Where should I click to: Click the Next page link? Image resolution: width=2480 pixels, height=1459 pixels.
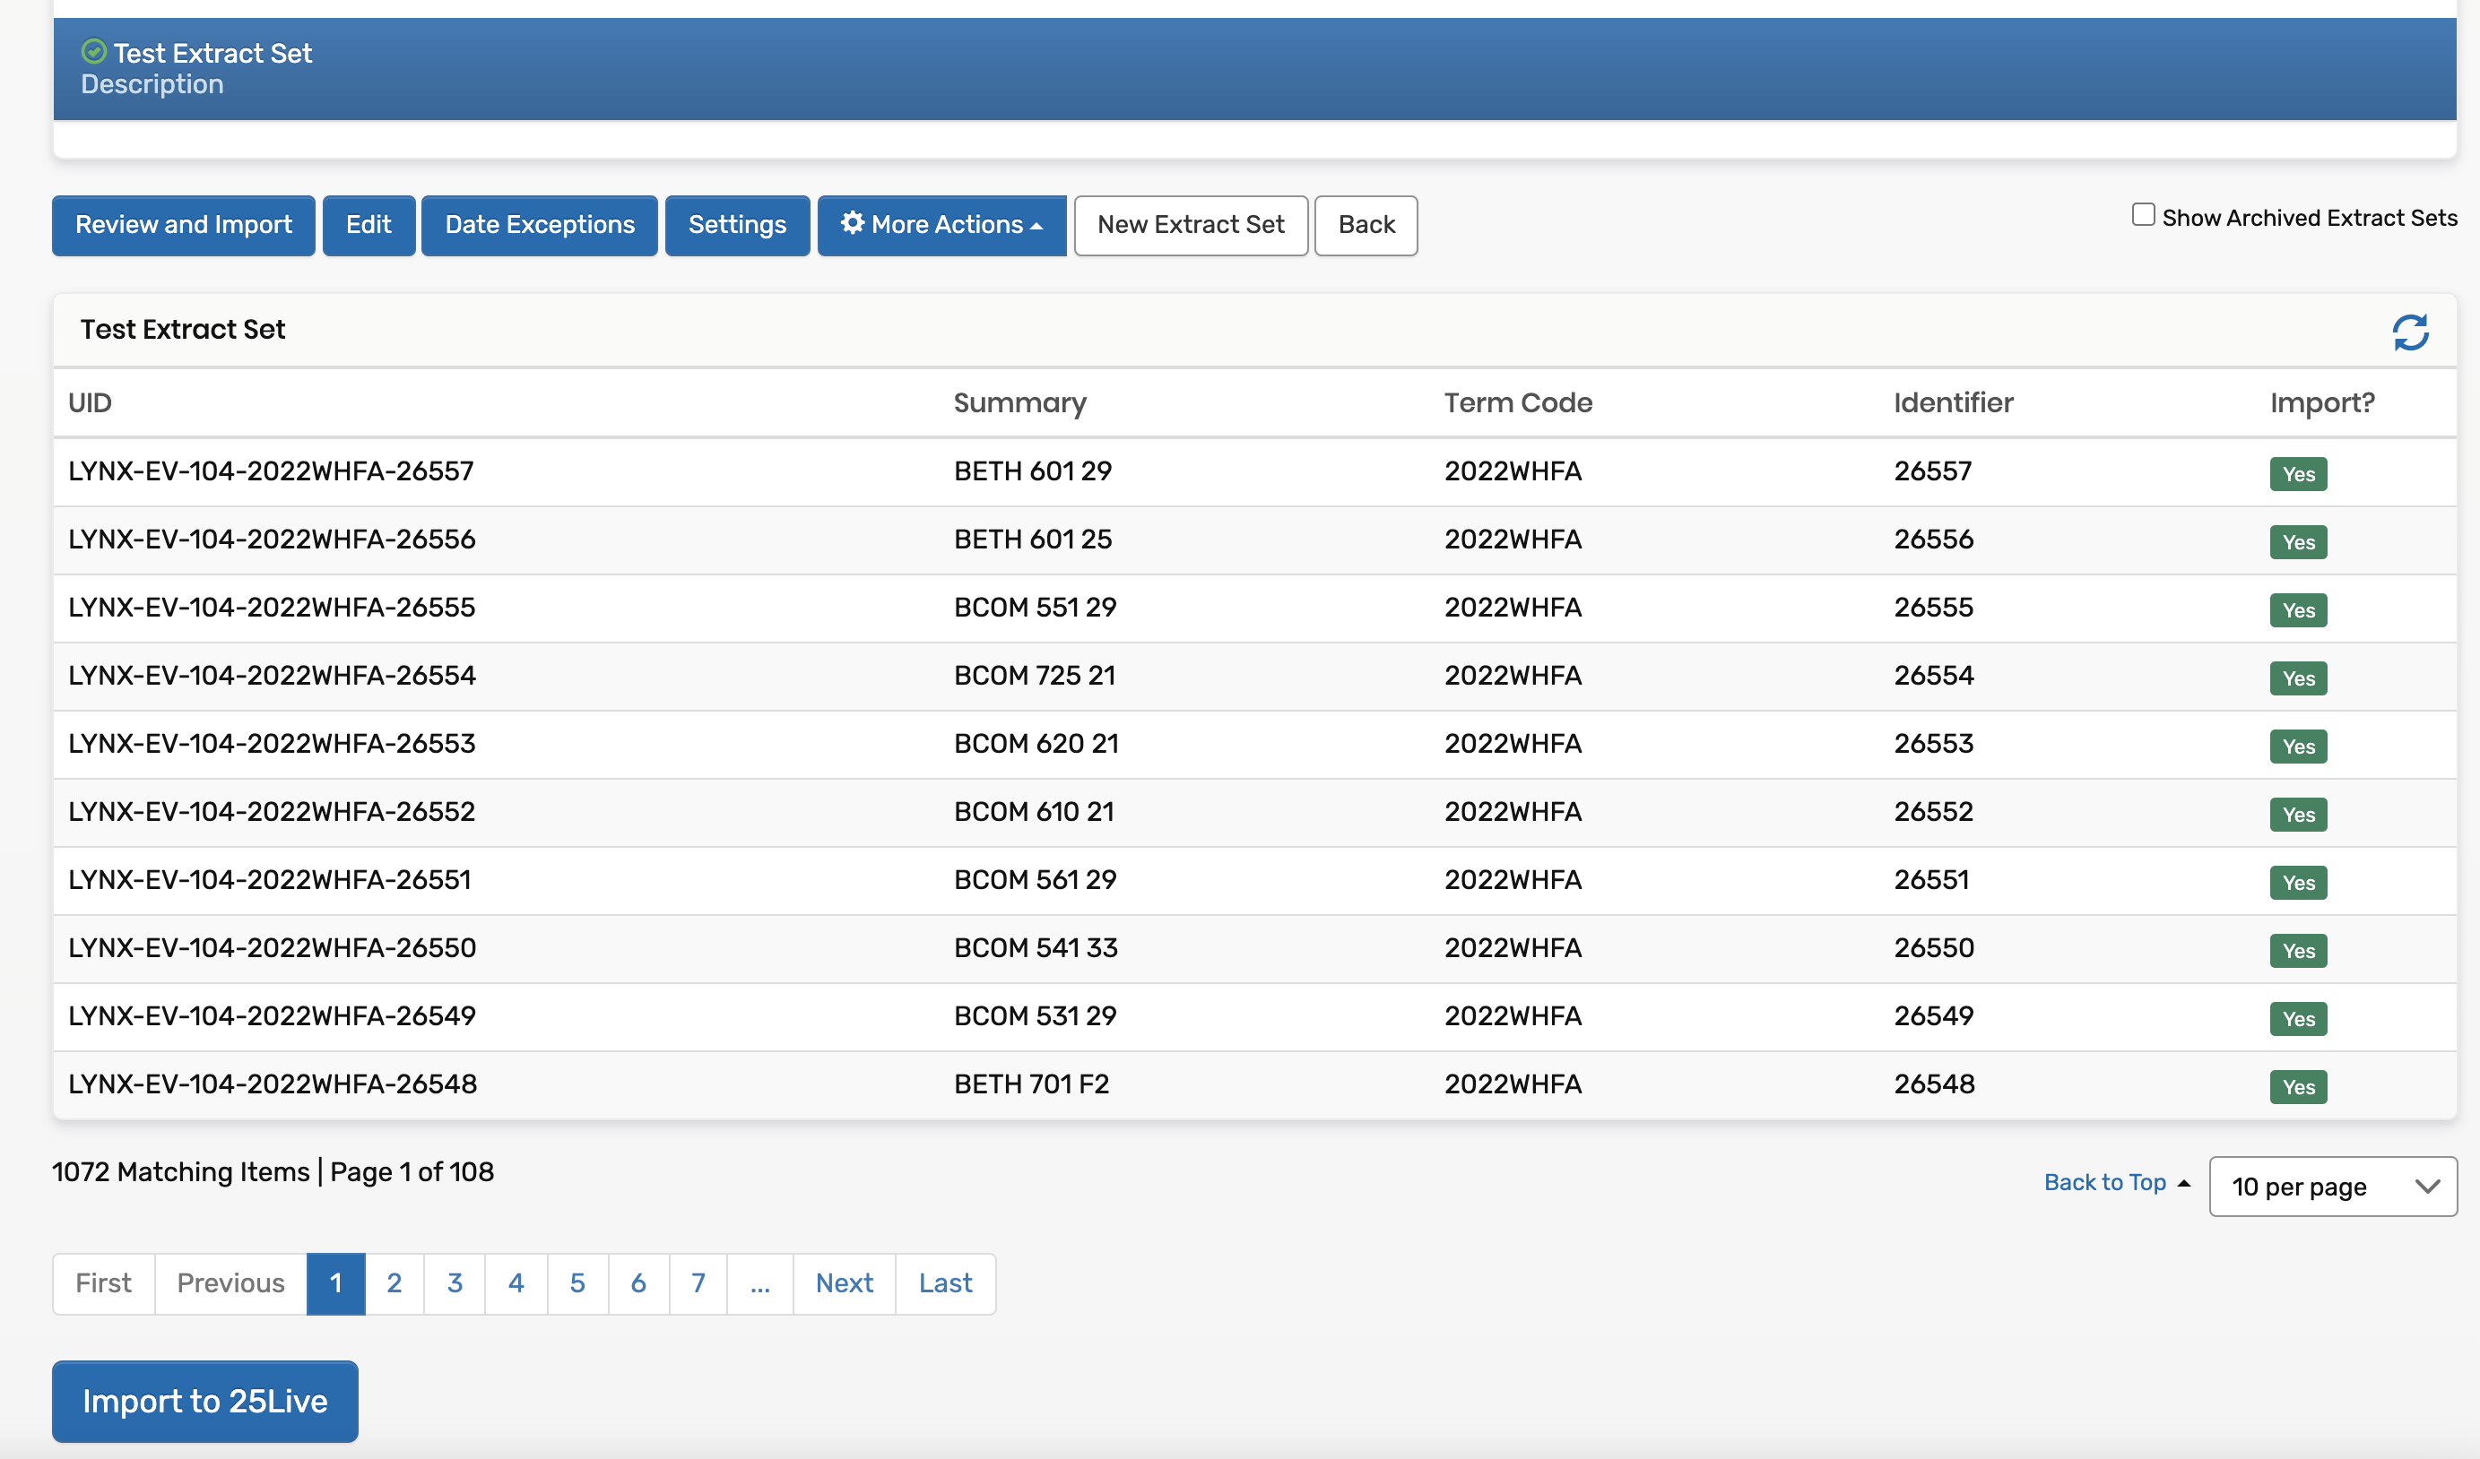[x=844, y=1282]
